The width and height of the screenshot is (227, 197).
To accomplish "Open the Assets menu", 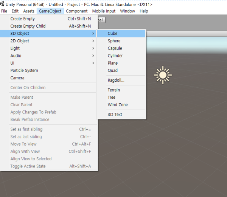I will point(29,11).
